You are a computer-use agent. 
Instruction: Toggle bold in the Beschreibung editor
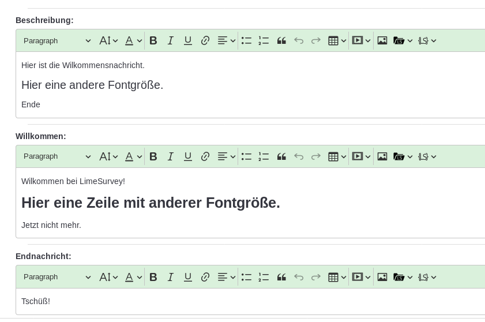(153, 40)
